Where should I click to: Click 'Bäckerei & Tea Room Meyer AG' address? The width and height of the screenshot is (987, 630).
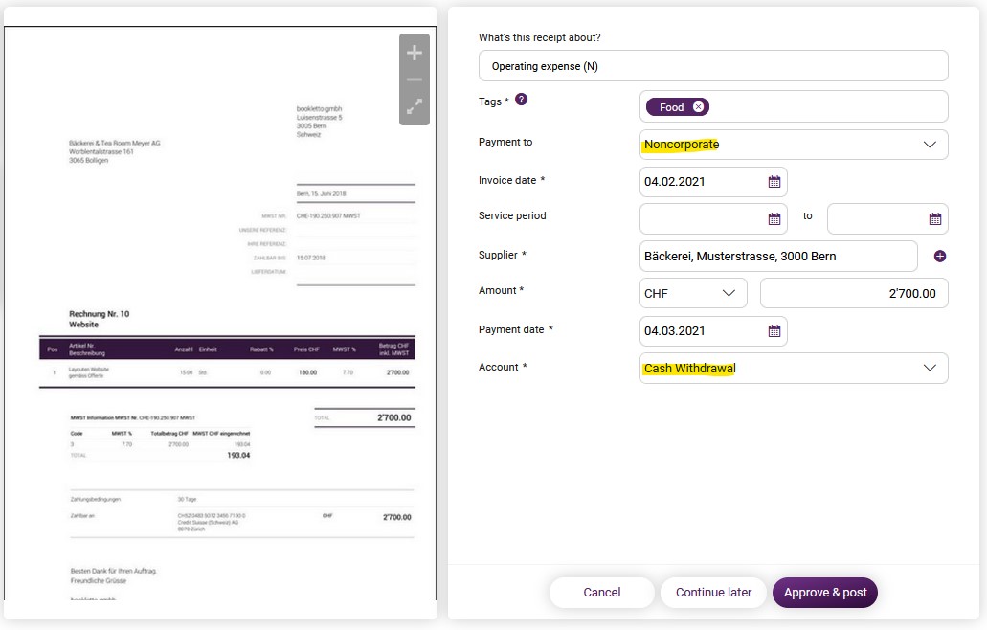(115, 143)
